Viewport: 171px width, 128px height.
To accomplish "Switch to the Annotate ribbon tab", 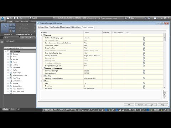I will click(x=25, y=21).
